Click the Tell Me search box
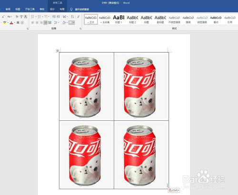This screenshot has width=238, height=195. tap(82, 10)
